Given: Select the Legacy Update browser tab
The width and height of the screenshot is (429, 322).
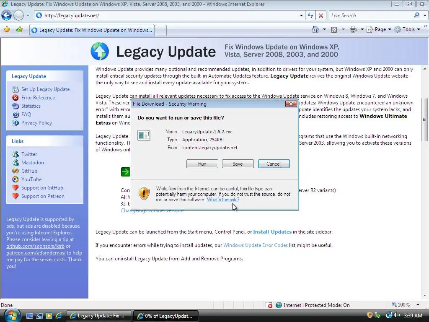Looking at the screenshot, I should 92,30.
